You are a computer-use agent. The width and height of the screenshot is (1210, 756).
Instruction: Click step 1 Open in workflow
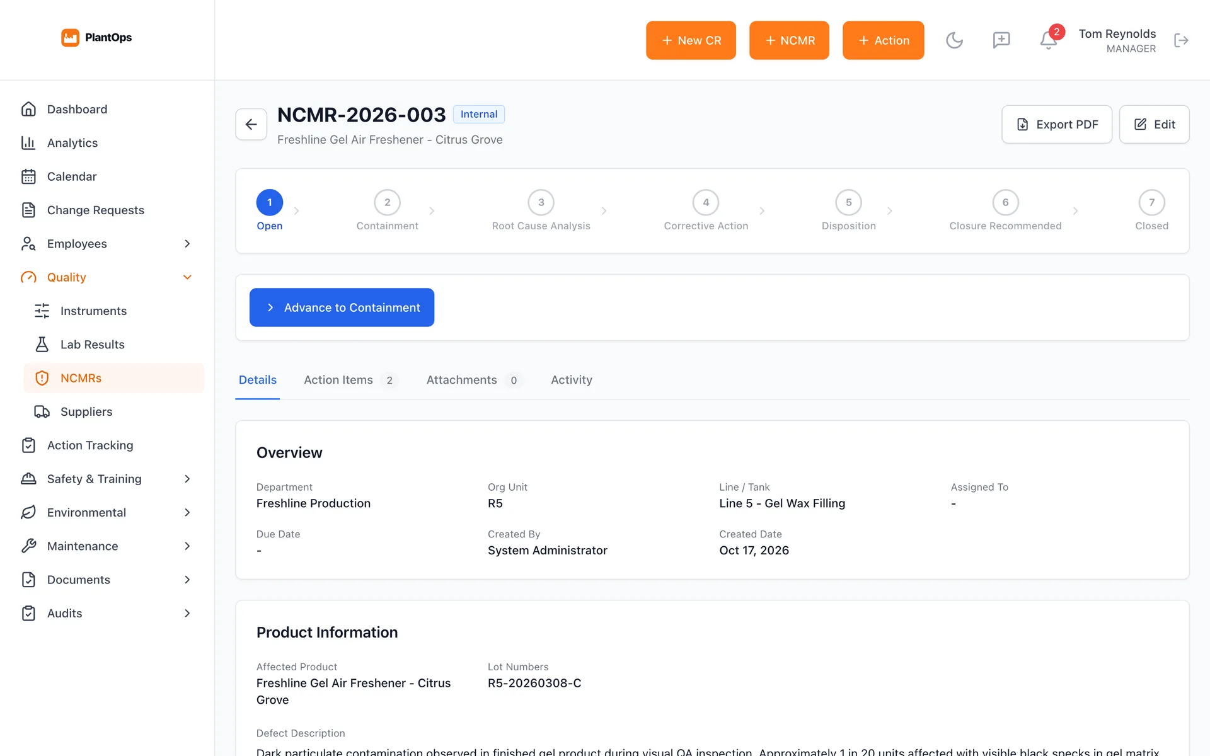tap(269, 210)
